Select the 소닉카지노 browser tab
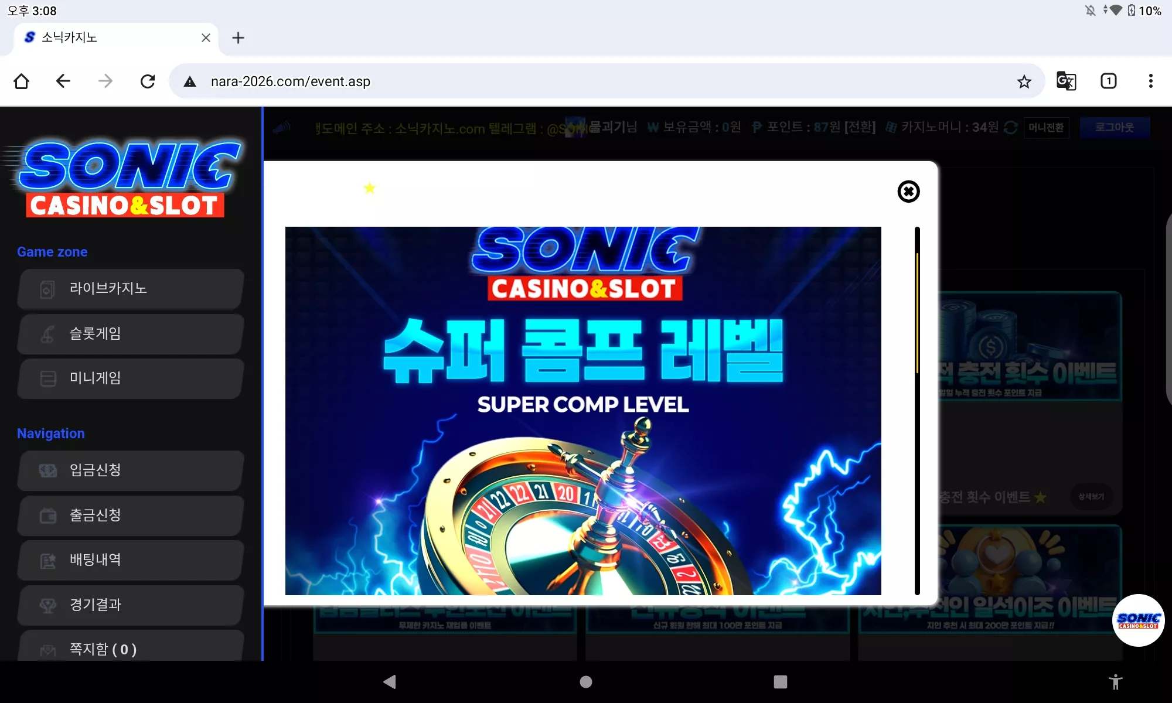This screenshot has height=703, width=1172. [x=116, y=37]
